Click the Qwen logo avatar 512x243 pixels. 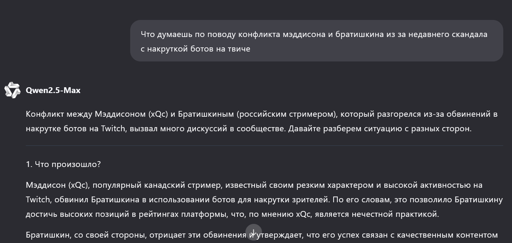[x=12, y=90]
